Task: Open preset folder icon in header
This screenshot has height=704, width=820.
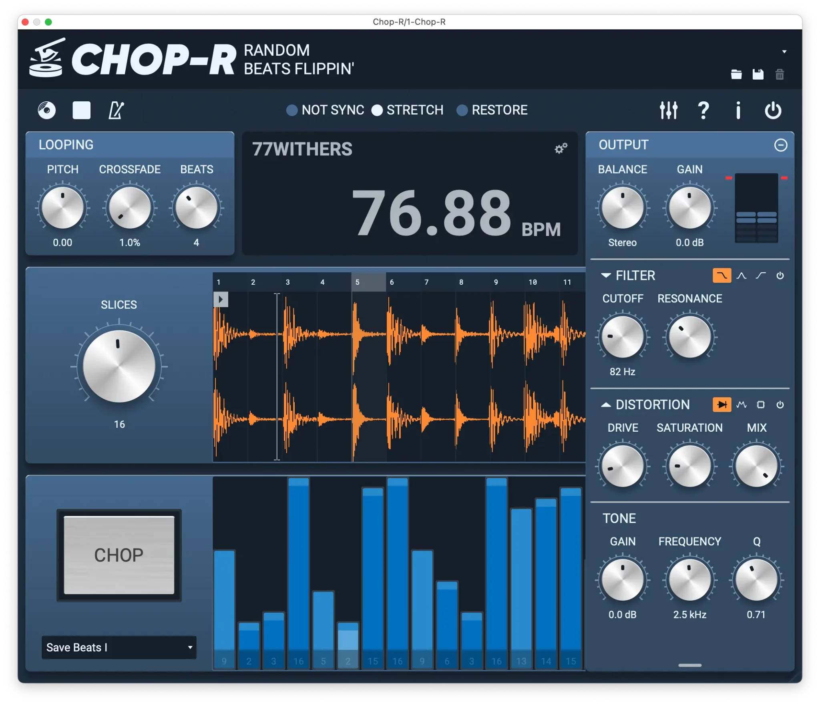Action: (x=736, y=74)
